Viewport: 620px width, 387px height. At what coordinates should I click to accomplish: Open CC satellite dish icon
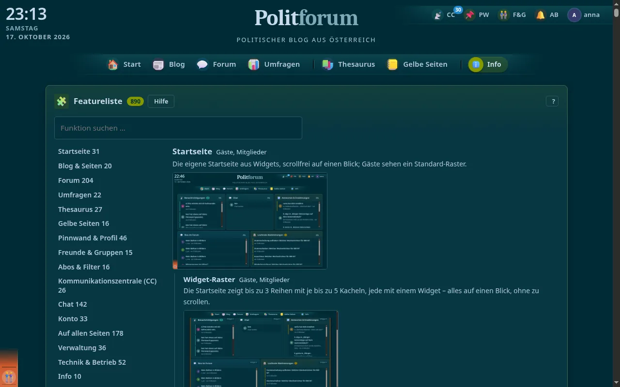tap(438, 15)
